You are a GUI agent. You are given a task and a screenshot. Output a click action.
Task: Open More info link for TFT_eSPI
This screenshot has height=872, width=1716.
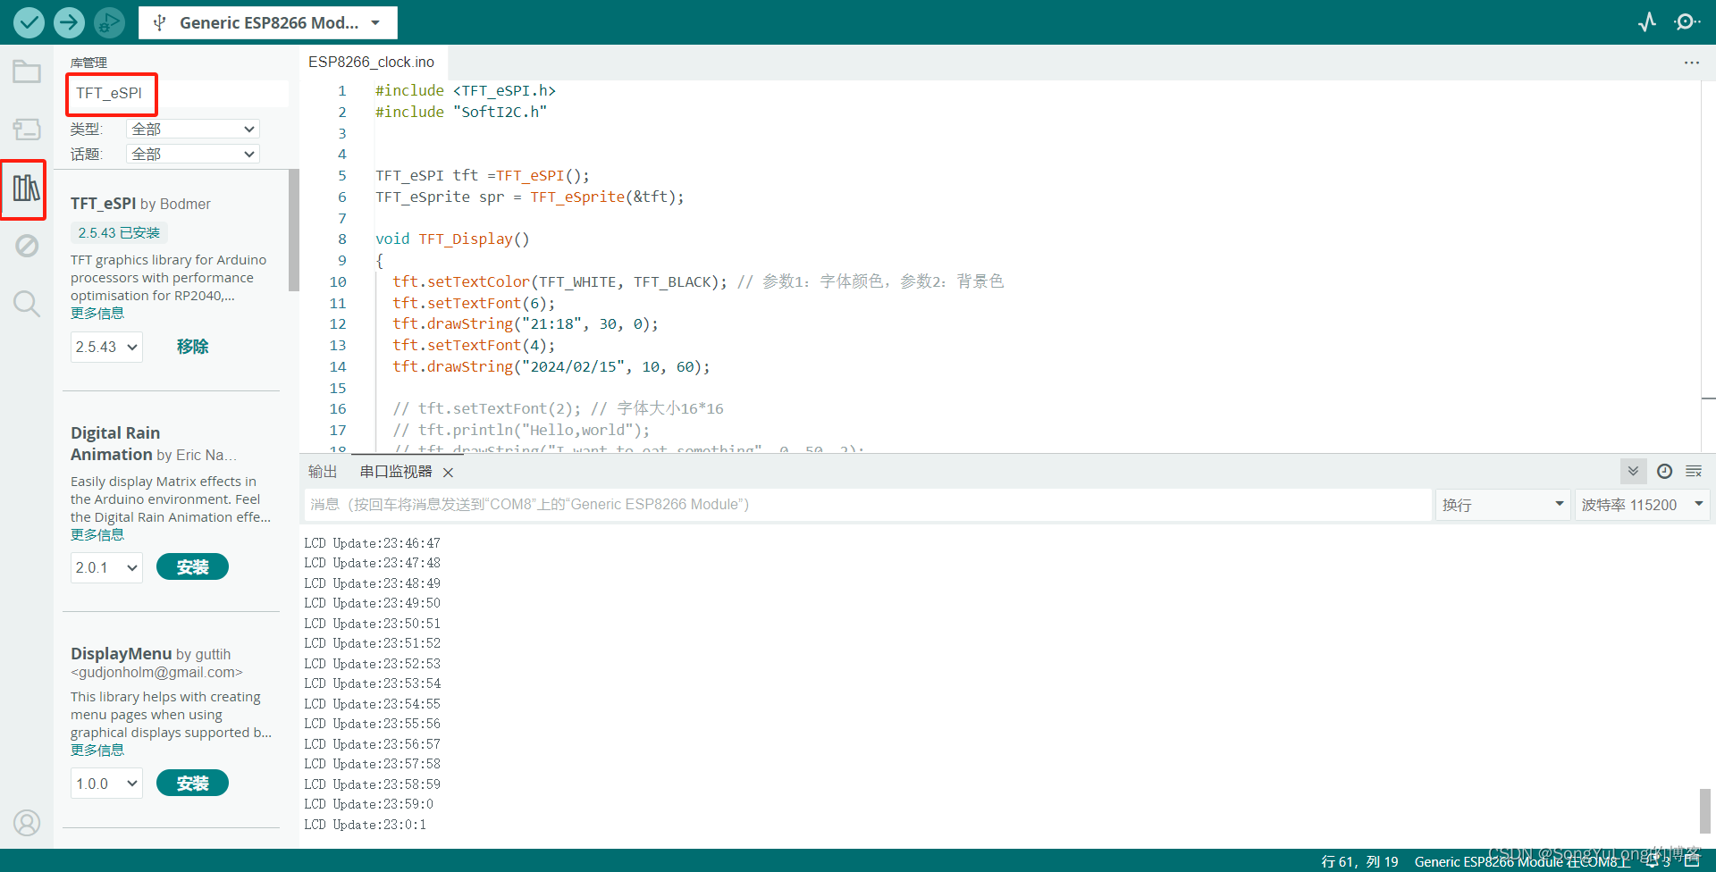click(97, 314)
